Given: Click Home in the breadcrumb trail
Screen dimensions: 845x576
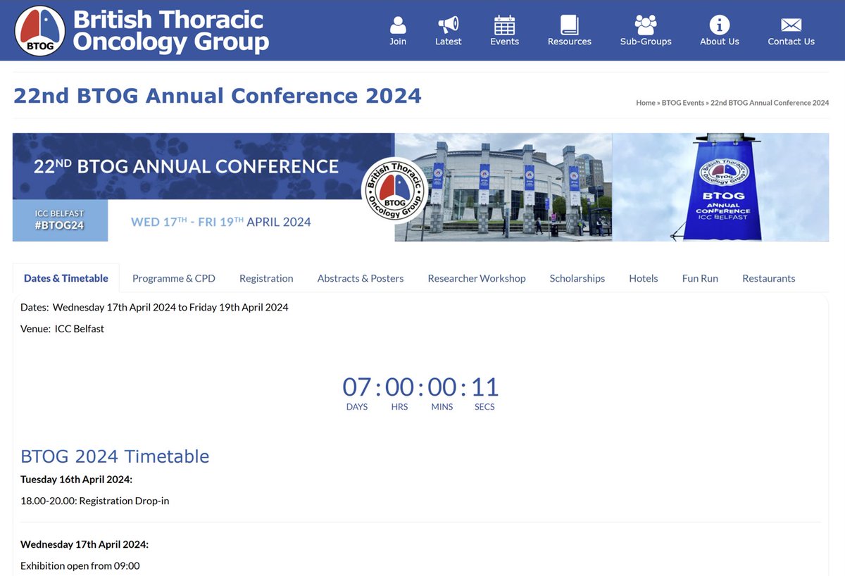Looking at the screenshot, I should click(x=646, y=103).
